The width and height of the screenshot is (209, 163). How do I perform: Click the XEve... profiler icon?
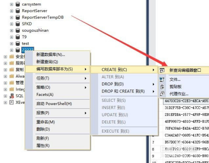[x=11, y=103]
